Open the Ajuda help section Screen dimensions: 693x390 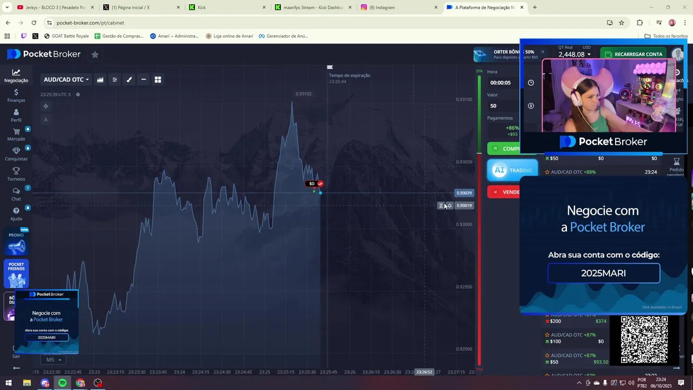click(x=16, y=214)
